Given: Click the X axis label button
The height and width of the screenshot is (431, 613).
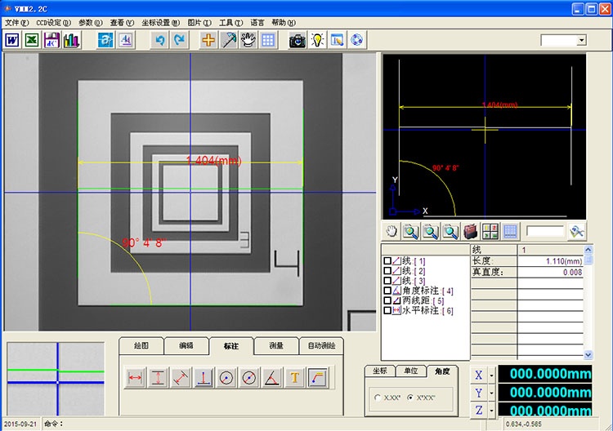Looking at the screenshot, I should pyautogui.click(x=478, y=375).
